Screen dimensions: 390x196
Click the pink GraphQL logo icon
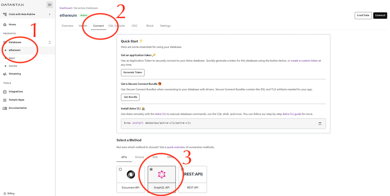[162, 174]
